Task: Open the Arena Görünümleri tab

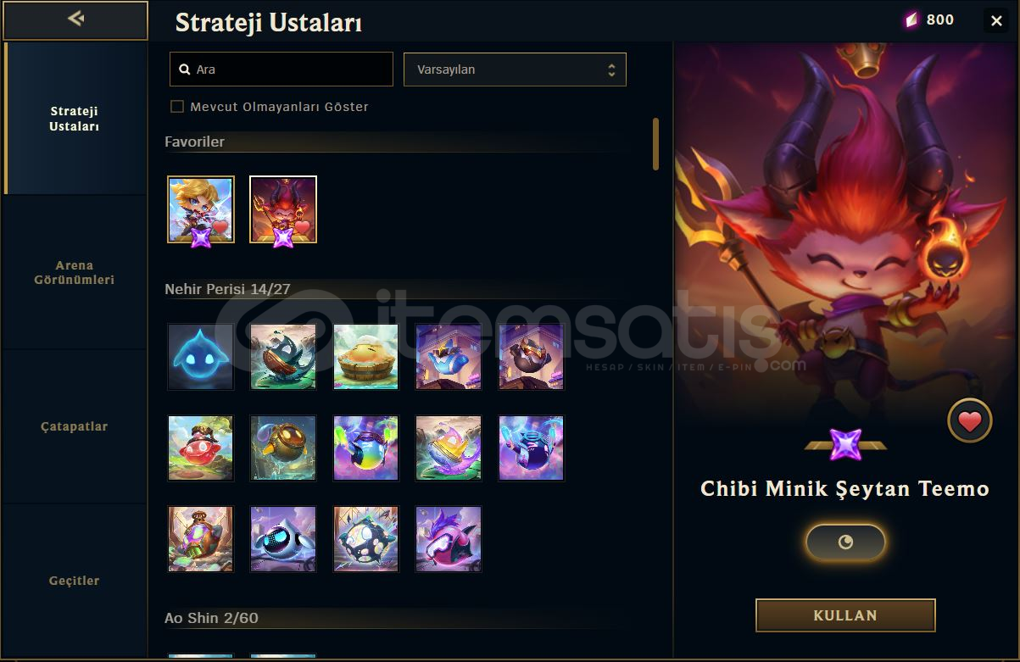Action: tap(74, 272)
